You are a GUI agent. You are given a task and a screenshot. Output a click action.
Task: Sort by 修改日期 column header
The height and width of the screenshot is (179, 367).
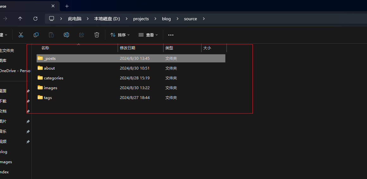[x=128, y=48]
